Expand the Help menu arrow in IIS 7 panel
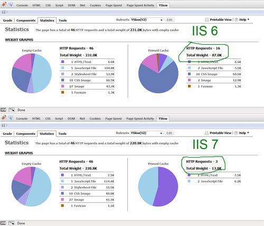The image size is (264, 226). (248, 133)
